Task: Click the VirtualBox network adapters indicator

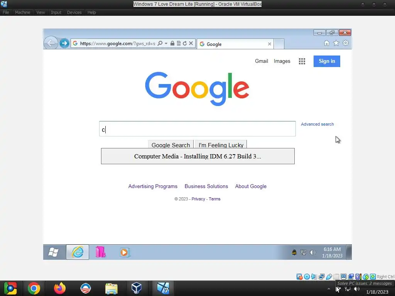Action: tap(321, 277)
